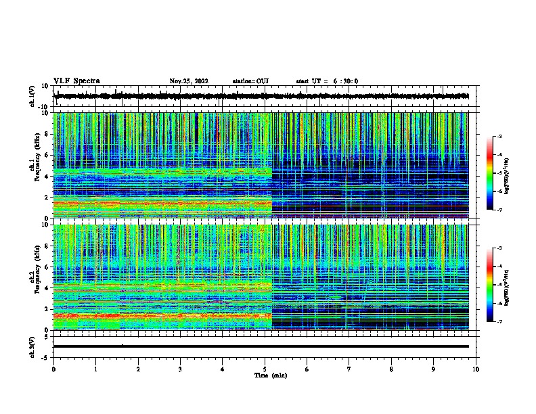
Task: Click the '-3' label on ch.1 color scale
Action: pos(499,137)
